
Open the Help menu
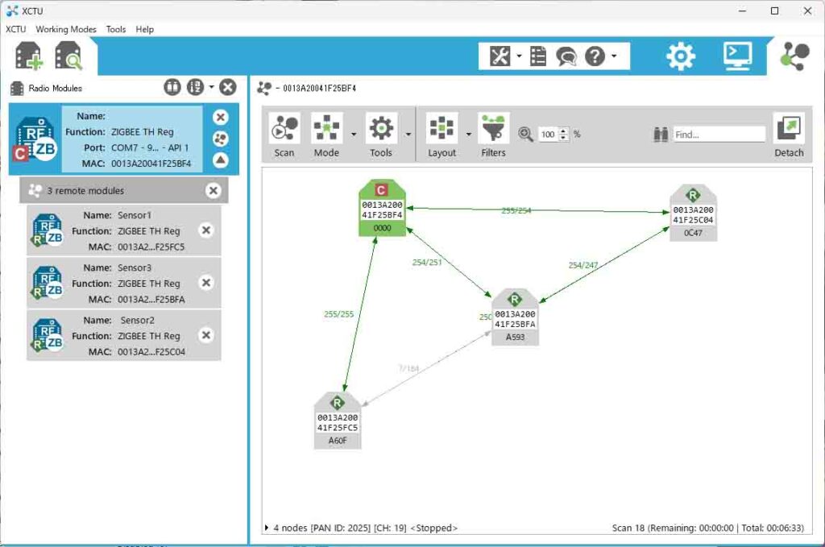click(x=145, y=30)
